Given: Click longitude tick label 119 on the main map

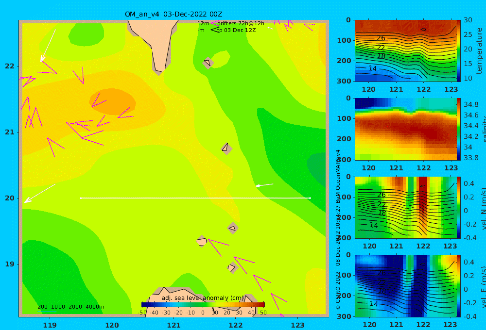Looking at the screenshot, I should click(x=50, y=325).
